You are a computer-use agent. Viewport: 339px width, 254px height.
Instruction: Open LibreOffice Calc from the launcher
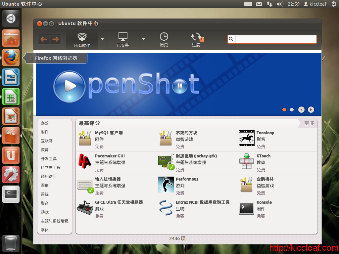tap(11, 97)
